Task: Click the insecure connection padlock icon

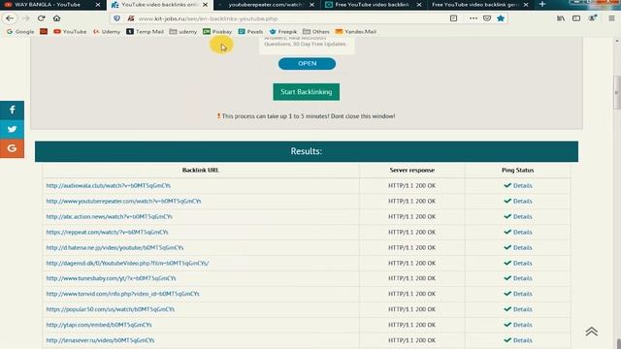Action: pos(131,18)
